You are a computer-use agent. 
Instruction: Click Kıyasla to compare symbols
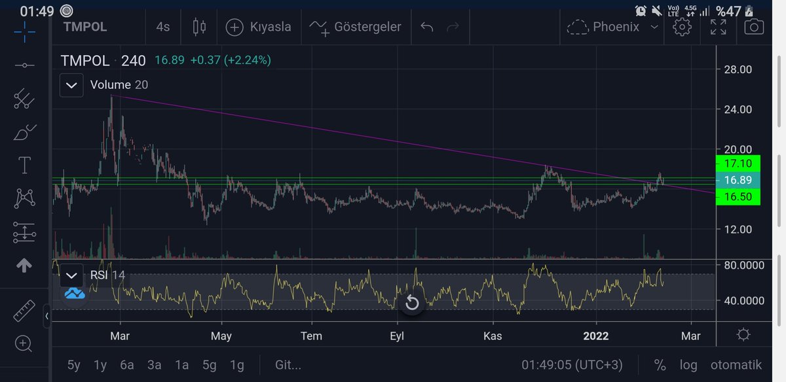pos(259,27)
